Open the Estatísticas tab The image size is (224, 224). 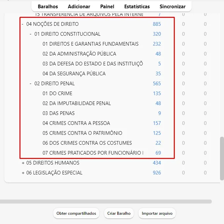(x=137, y=7)
